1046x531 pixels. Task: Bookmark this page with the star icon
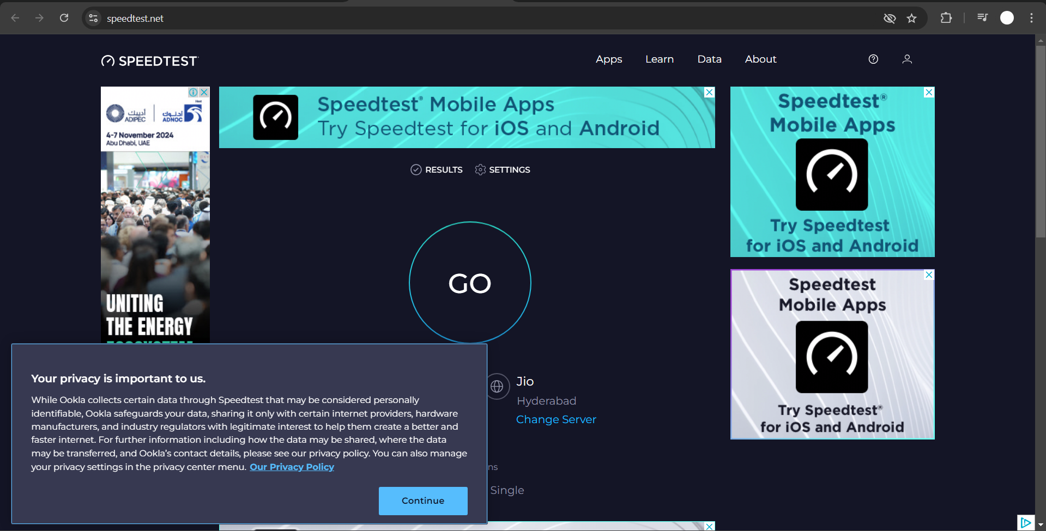pos(912,18)
